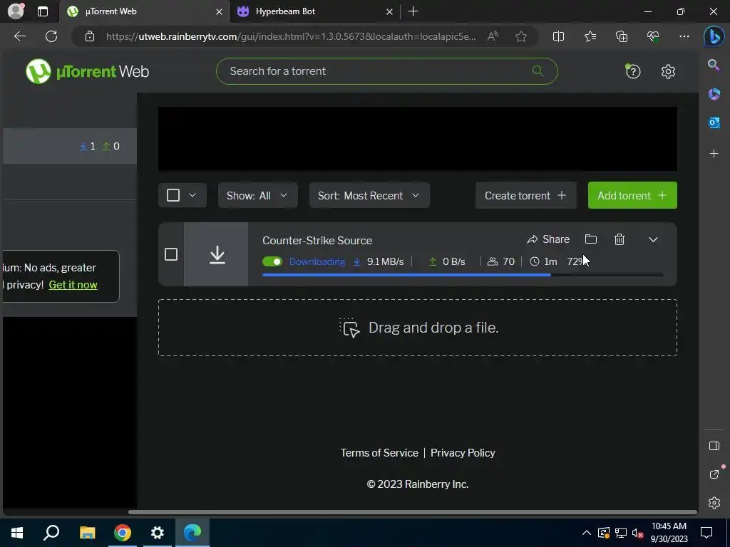Open the help question mark icon
730x547 pixels.
[633, 71]
